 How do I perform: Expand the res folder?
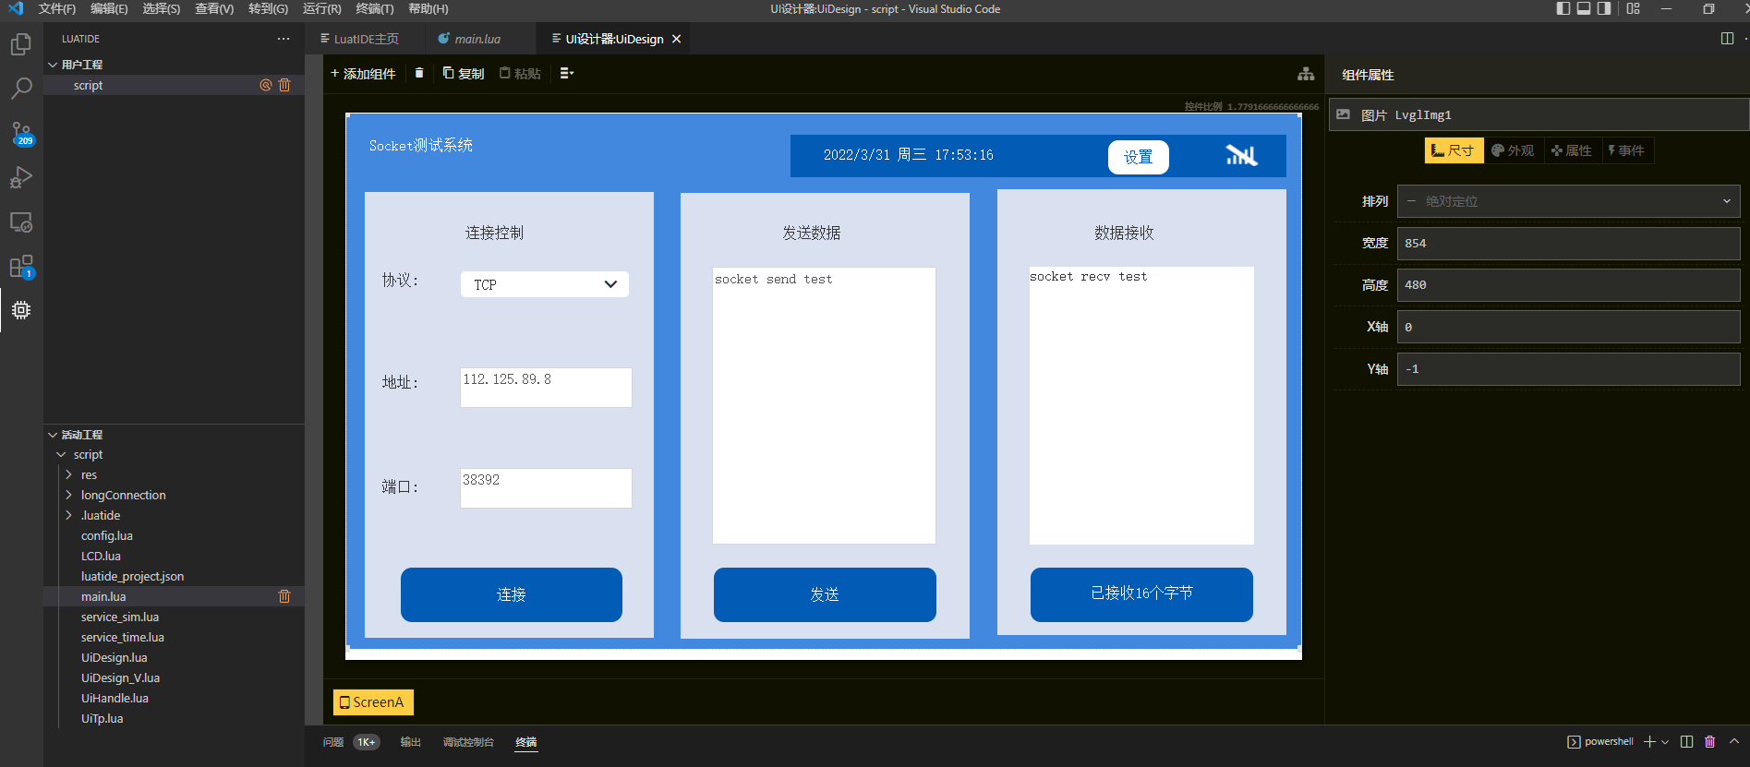tap(68, 474)
